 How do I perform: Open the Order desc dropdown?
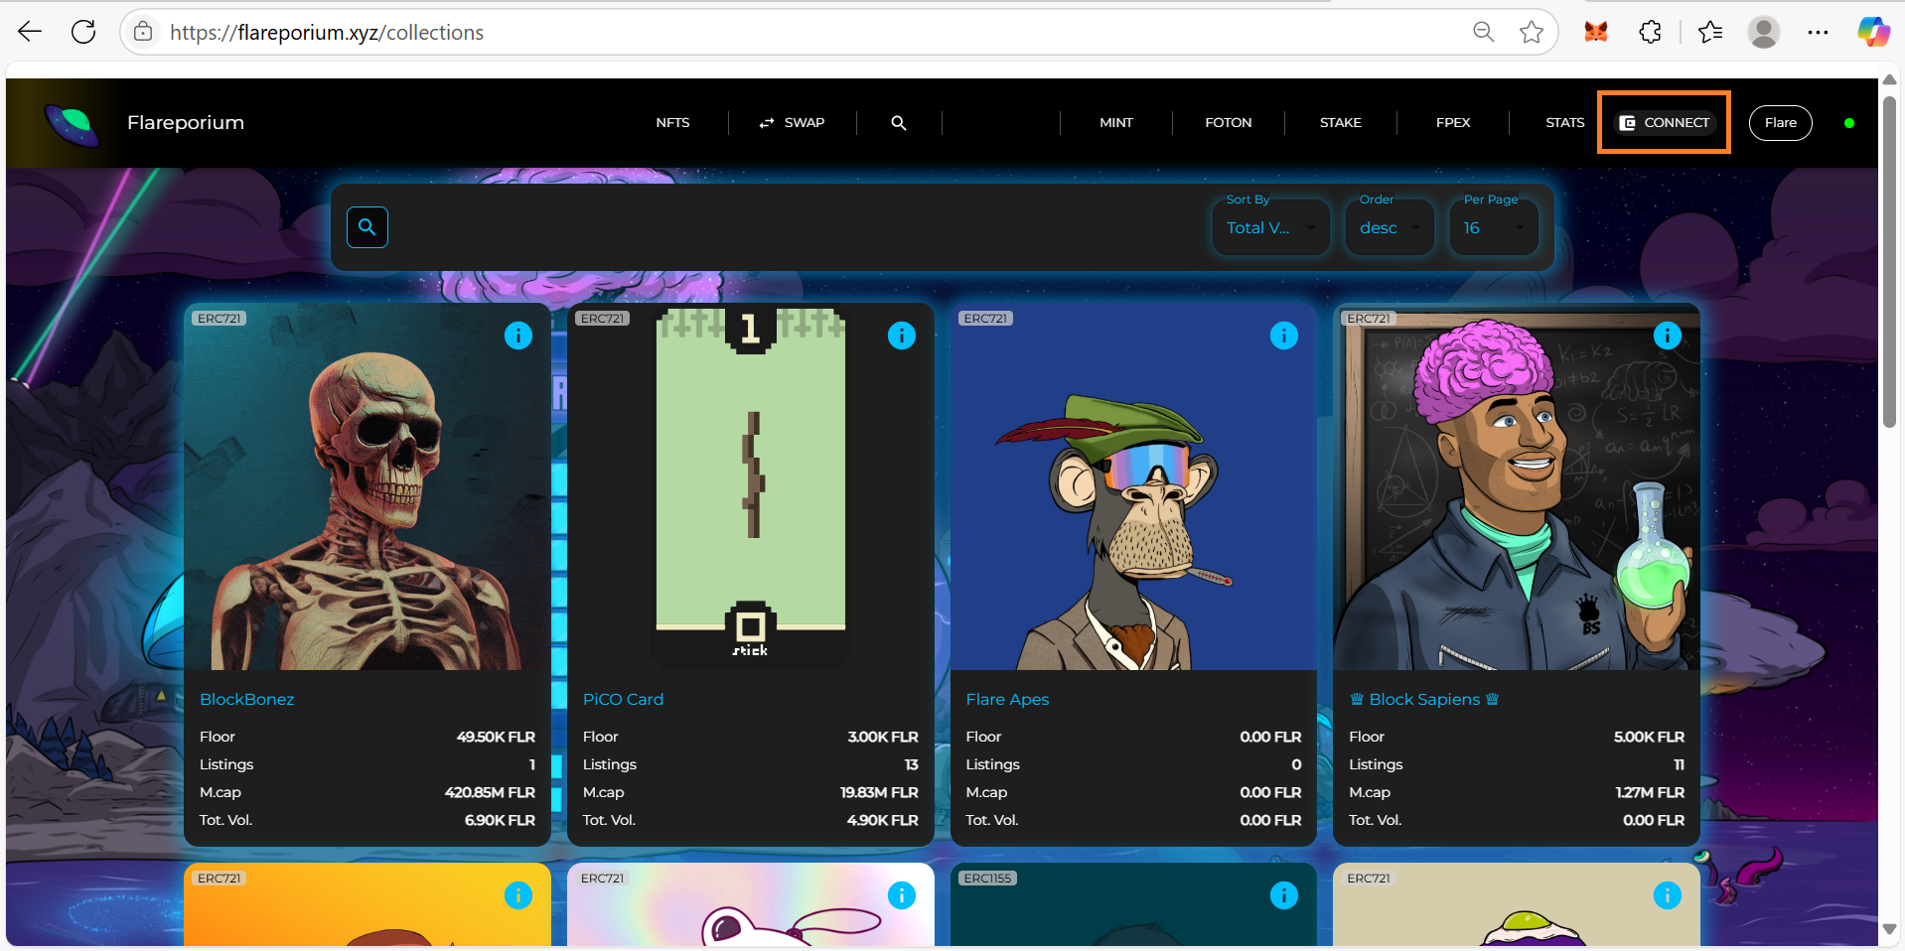tap(1389, 228)
